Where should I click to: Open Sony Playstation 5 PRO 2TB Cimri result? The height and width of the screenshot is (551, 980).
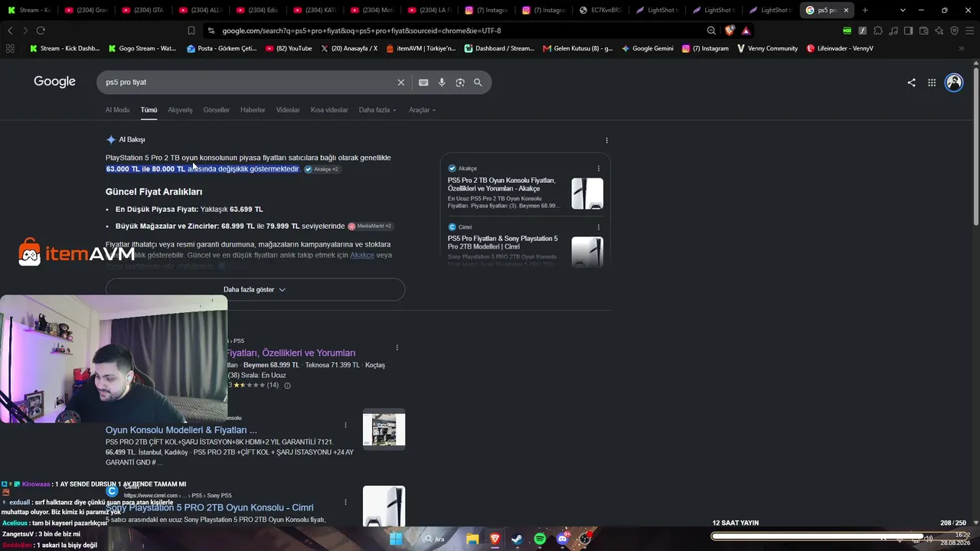coord(210,507)
